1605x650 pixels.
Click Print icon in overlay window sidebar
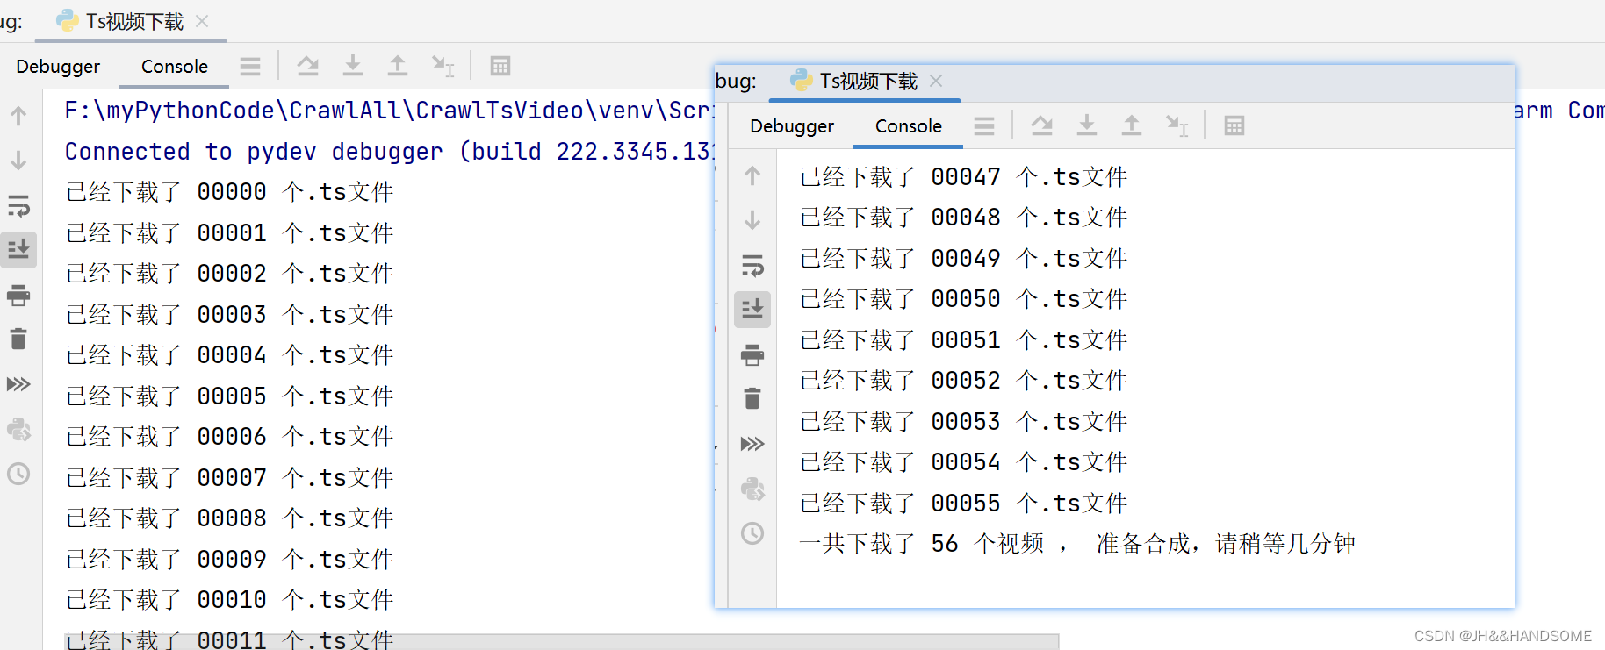tap(752, 354)
